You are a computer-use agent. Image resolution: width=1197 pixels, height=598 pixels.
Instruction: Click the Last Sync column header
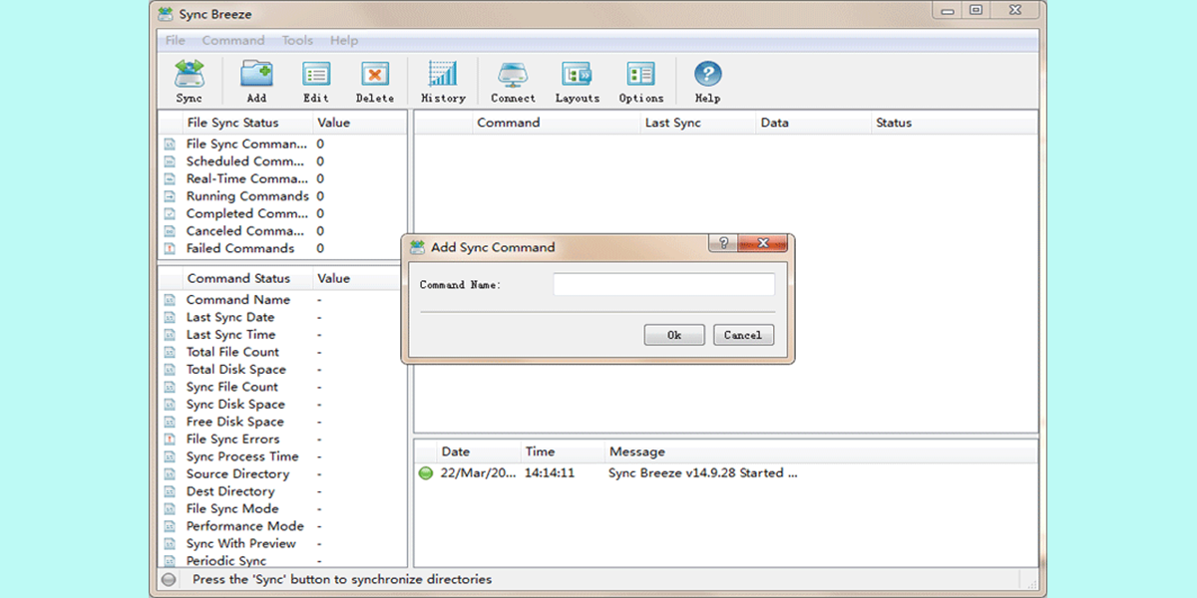[697, 123]
